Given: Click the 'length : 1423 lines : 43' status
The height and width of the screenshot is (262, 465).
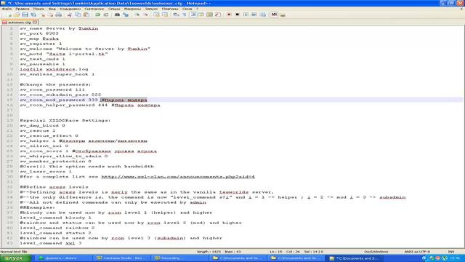Looking at the screenshot, I should click(219, 252).
